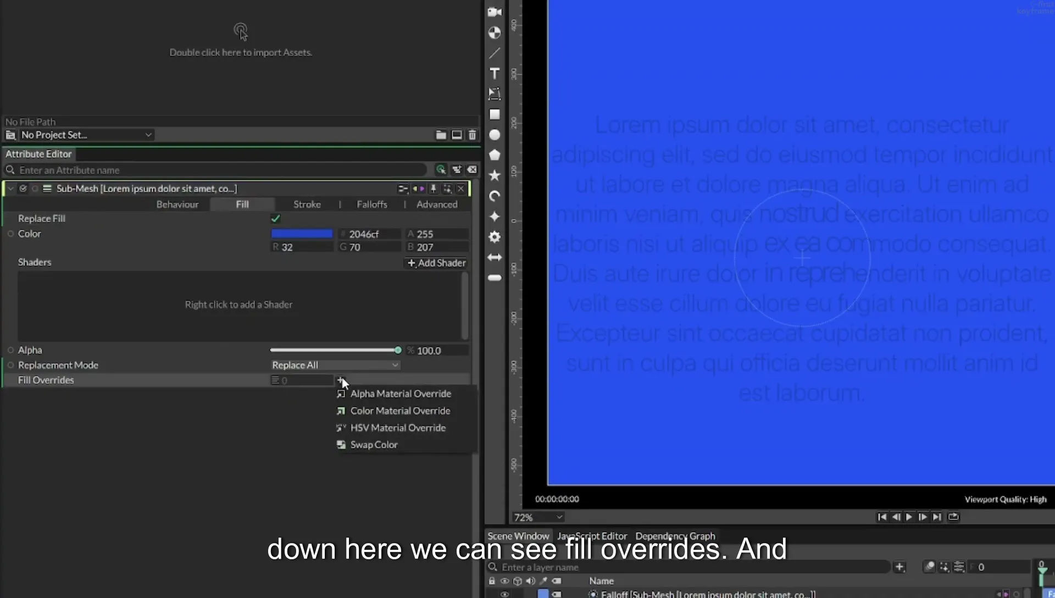Image resolution: width=1055 pixels, height=598 pixels.
Task: Jump to the last frame
Action: 937,517
